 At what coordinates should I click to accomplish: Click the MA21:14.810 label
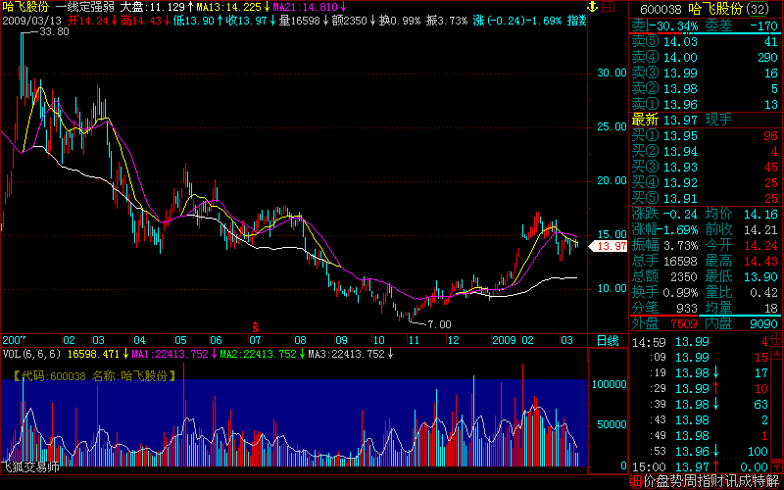(x=307, y=8)
